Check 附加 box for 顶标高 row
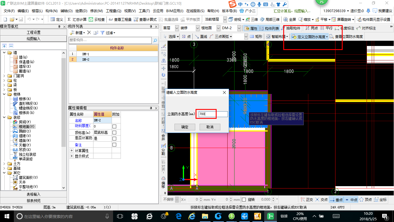This screenshot has width=394, height=222. point(114,132)
